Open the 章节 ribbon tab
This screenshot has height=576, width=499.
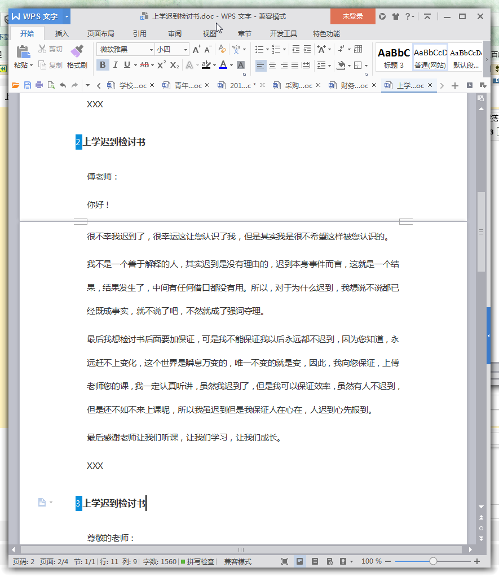pyautogui.click(x=244, y=34)
